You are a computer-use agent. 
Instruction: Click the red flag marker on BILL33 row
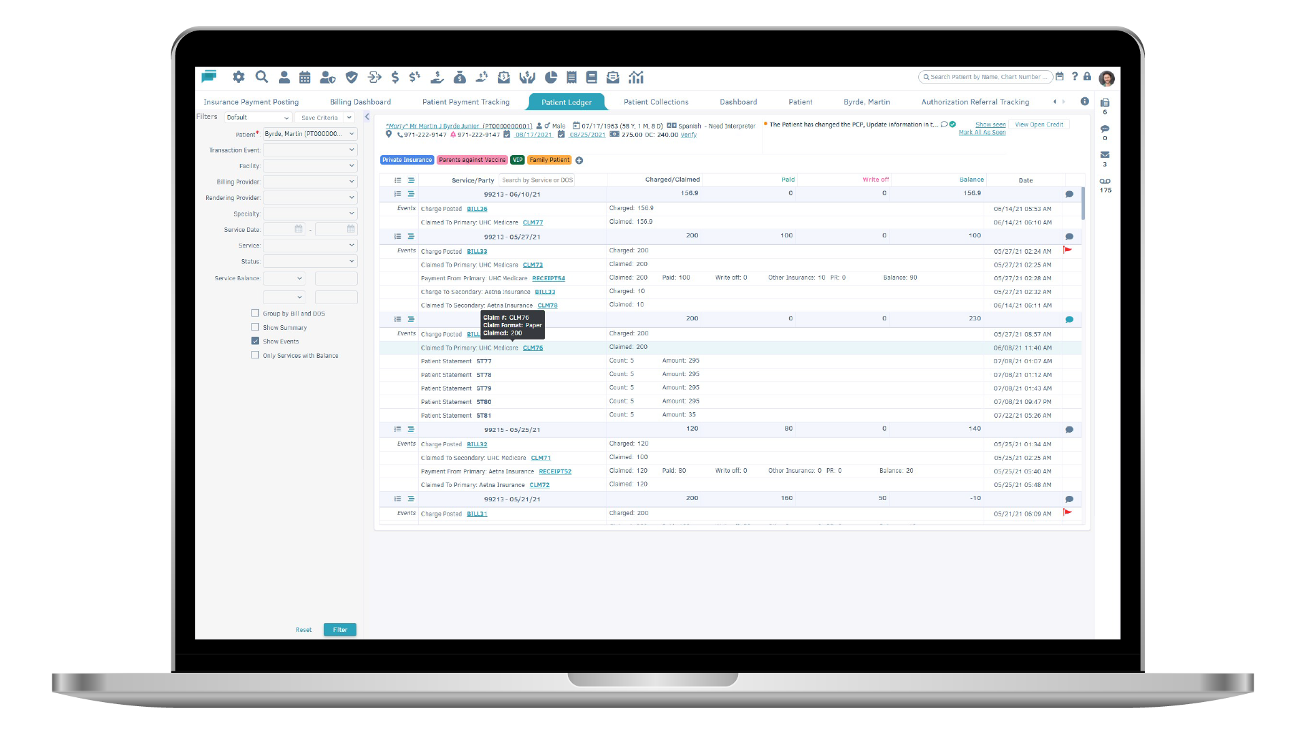click(1069, 250)
